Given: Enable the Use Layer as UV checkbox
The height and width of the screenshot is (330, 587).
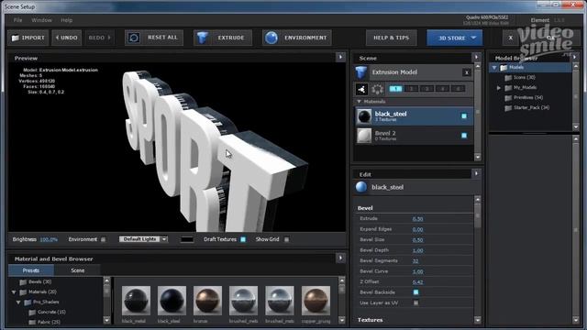Looking at the screenshot, I should coord(415,302).
